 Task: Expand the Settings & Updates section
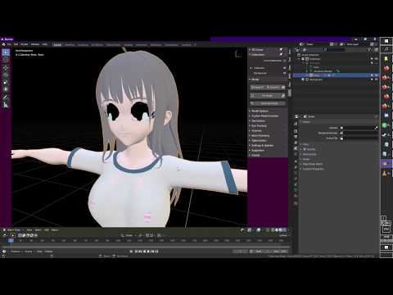pyautogui.click(x=262, y=145)
